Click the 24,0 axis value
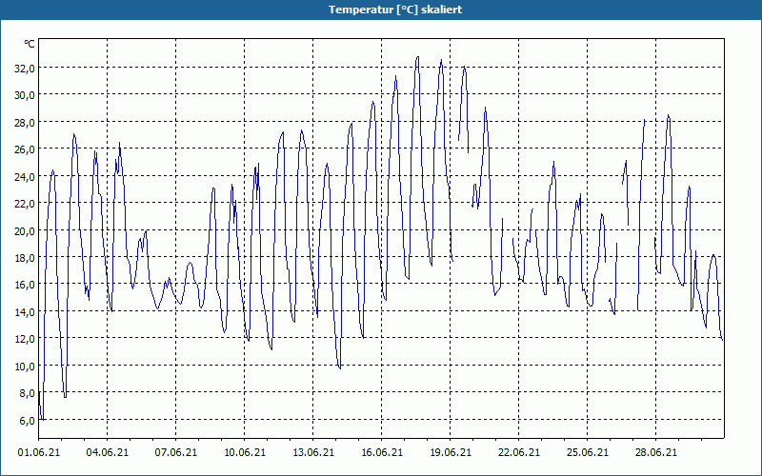This screenshot has height=476, width=762. click(25, 177)
